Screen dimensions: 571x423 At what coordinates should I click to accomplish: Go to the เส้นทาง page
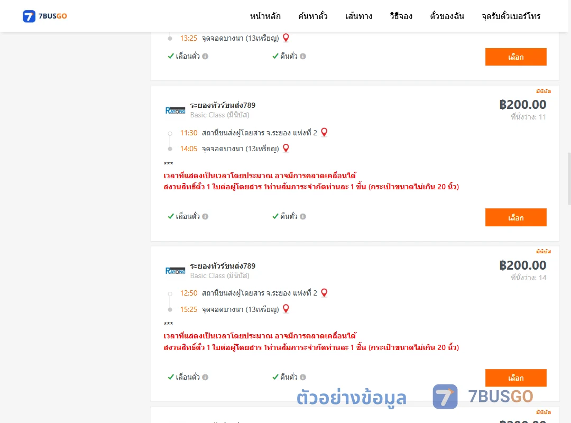(x=358, y=16)
